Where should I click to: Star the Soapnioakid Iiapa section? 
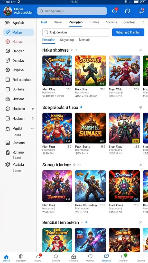[x=141, y=107]
